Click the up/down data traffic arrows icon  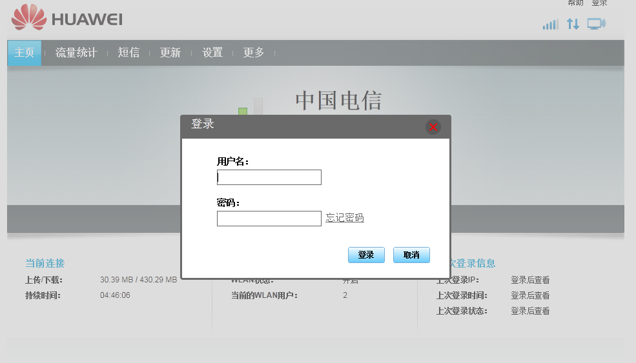(573, 24)
